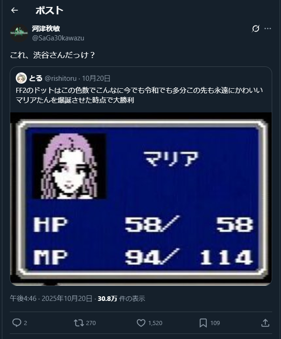Viewport: 281px width, 339px height.
Task: Click the repost arrows icon
Action: 79,323
